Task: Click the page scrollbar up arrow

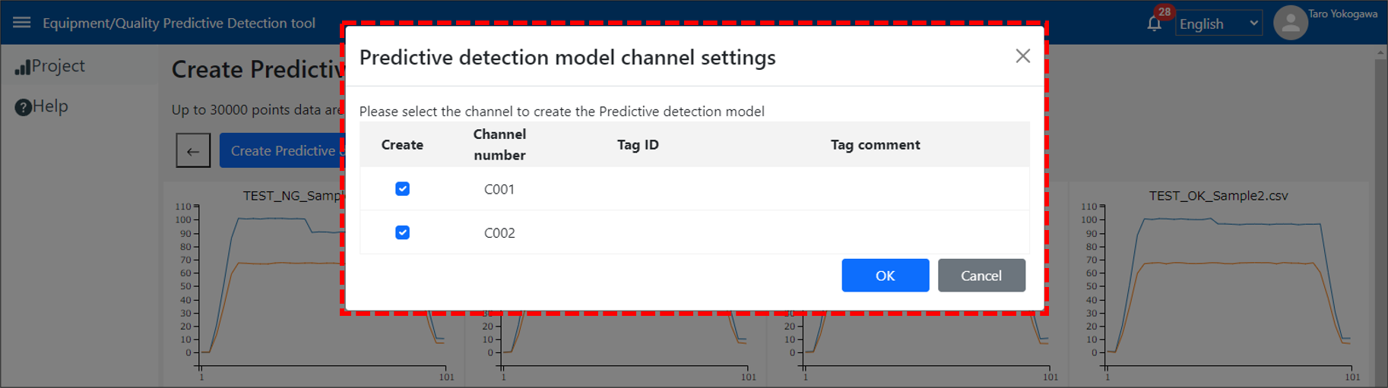Action: tap(1380, 53)
